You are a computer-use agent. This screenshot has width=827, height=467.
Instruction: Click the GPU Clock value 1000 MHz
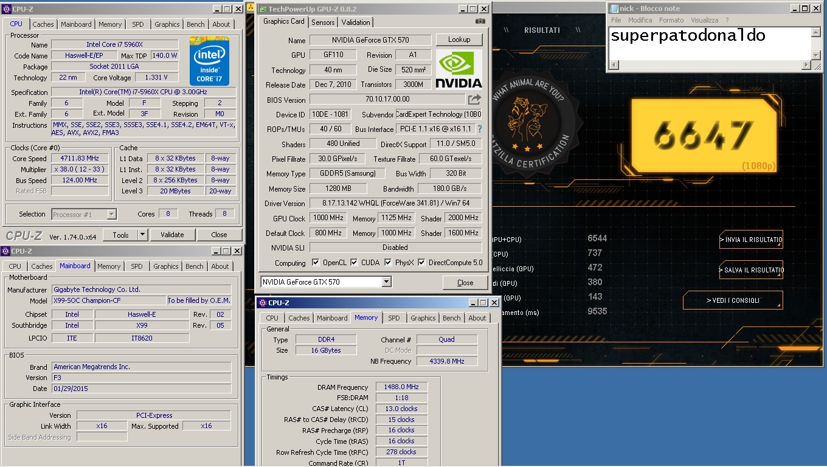[328, 218]
